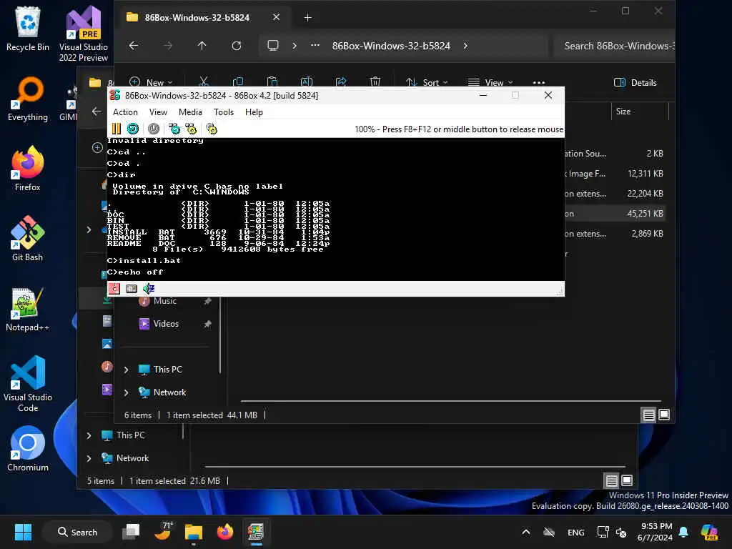
Task: Expand Network in rear Explorer sidebar
Action: [89, 458]
